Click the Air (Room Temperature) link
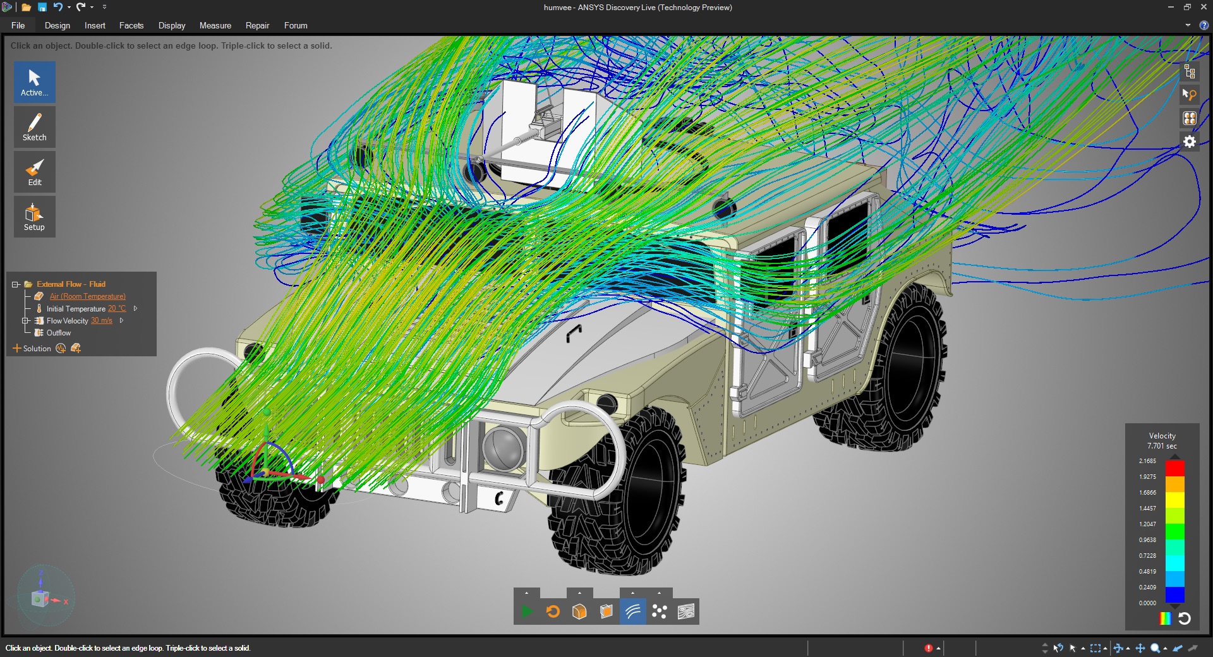 pyautogui.click(x=87, y=296)
